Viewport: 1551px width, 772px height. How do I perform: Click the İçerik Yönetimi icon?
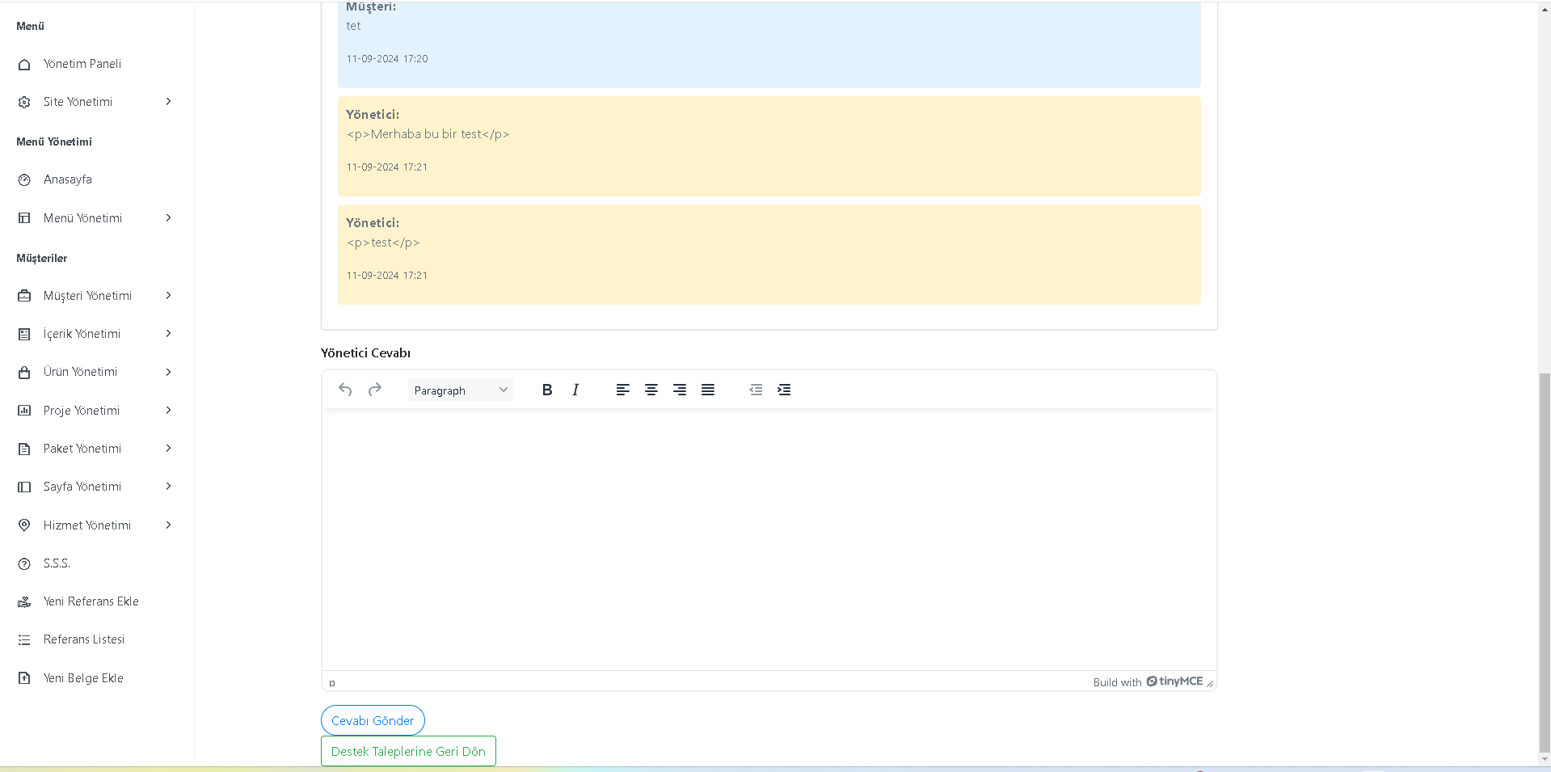24,334
